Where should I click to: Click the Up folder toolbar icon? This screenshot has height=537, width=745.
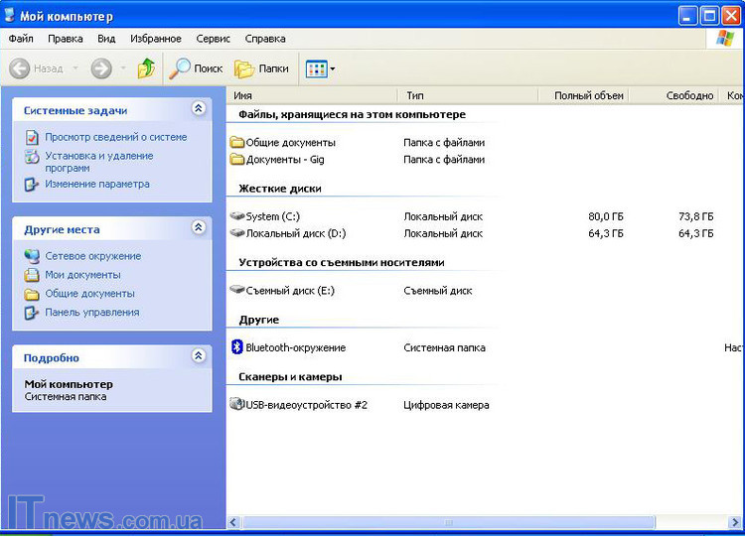(x=146, y=68)
